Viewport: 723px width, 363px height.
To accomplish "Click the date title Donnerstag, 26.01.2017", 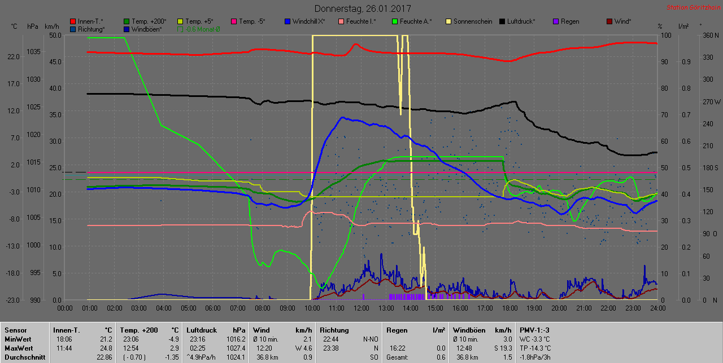I will [x=363, y=9].
